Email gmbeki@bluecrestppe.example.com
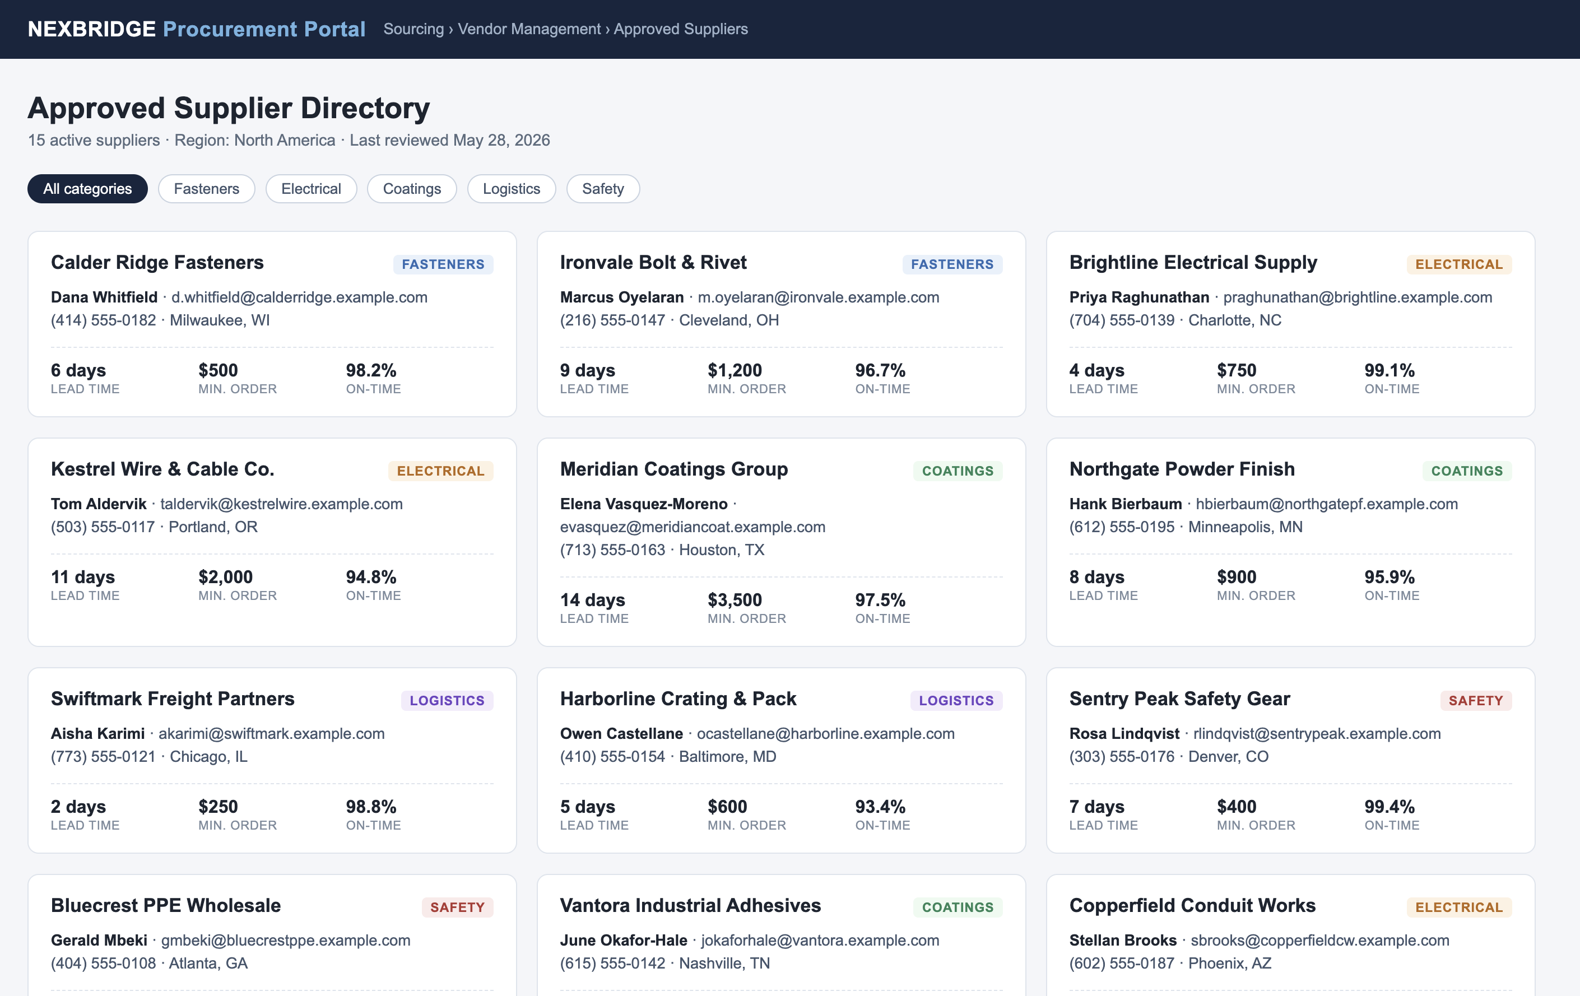This screenshot has height=996, width=1580. (285, 940)
